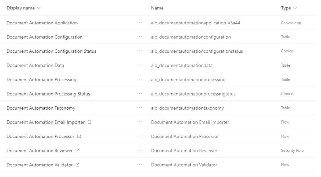
Task: Select the Document Automation Processing table row
Action: click(x=157, y=79)
